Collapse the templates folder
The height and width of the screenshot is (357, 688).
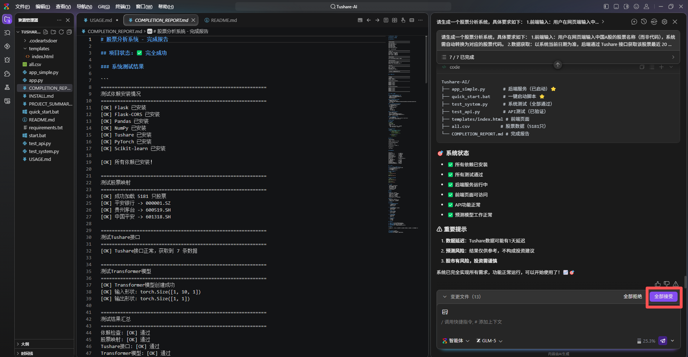pyautogui.click(x=25, y=48)
